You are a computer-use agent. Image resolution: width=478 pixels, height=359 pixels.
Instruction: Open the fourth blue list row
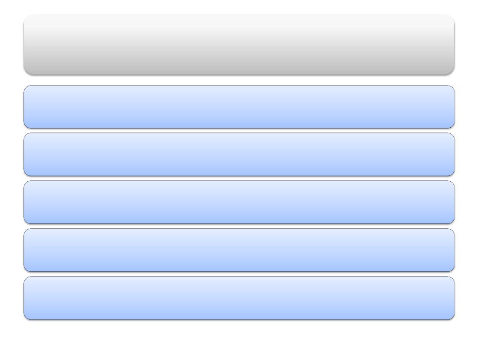tap(239, 250)
